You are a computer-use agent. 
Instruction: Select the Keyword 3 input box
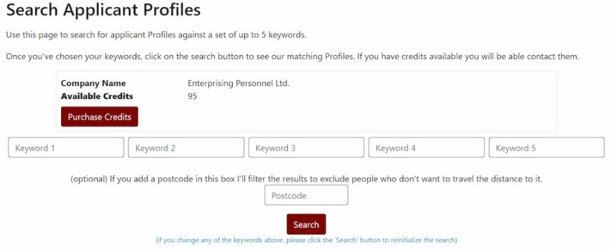[306, 147]
